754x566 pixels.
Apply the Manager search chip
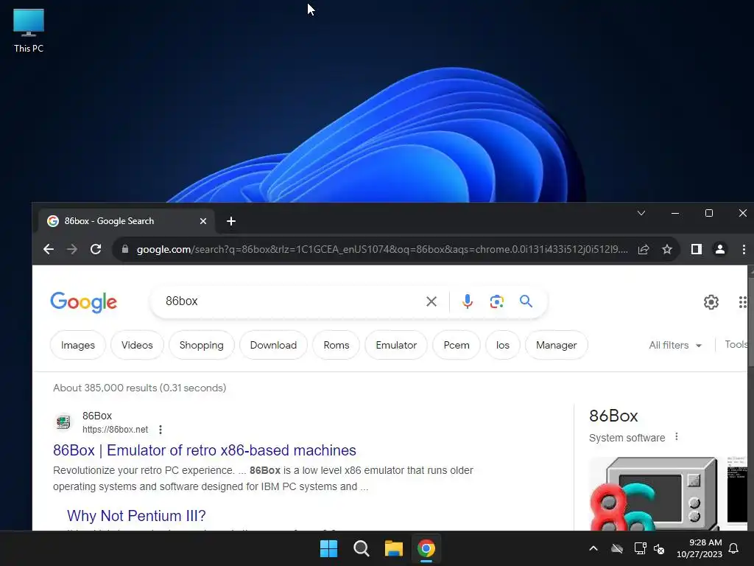pos(557,345)
